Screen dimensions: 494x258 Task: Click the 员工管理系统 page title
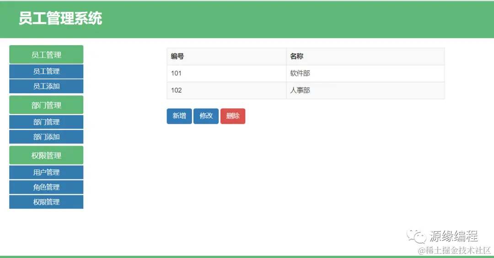60,18
